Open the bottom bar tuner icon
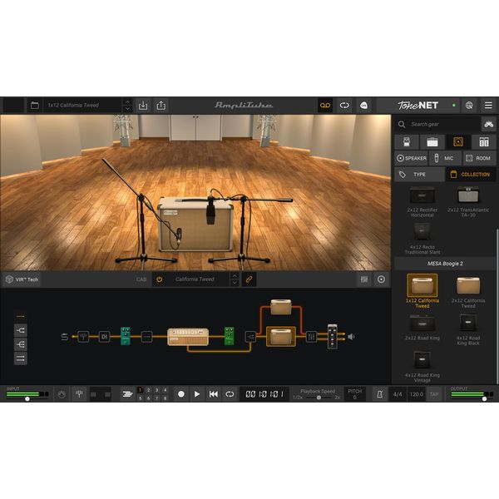Image resolution: width=499 pixels, height=499 pixels. coord(79,394)
